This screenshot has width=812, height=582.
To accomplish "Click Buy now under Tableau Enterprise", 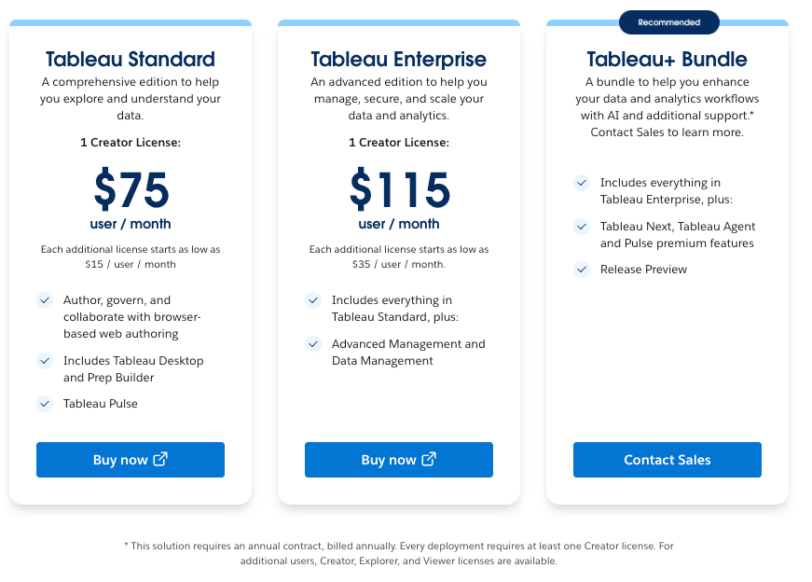I will point(399,460).
